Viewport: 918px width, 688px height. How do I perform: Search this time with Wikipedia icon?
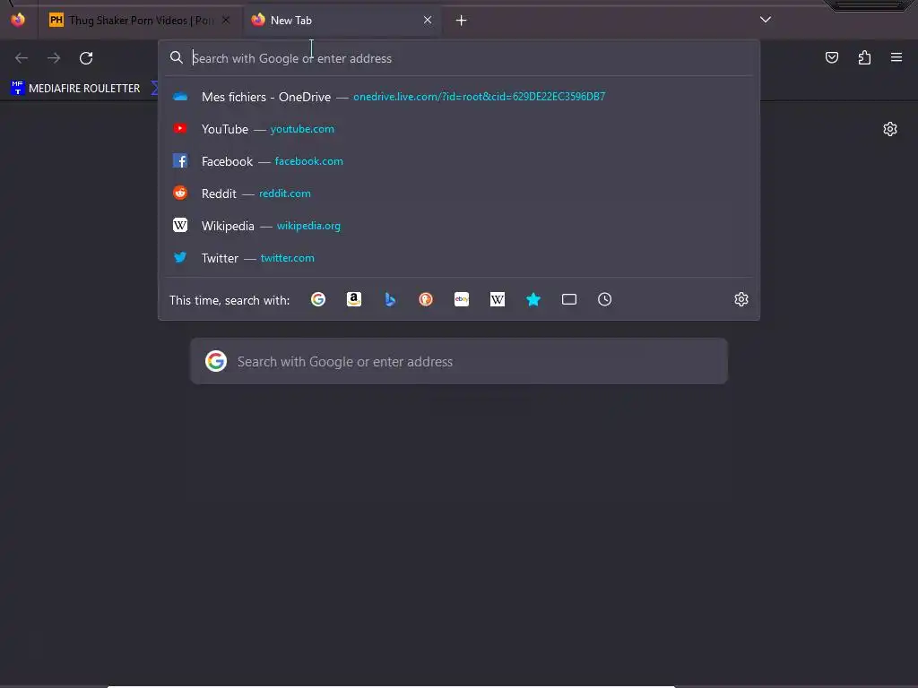coord(497,299)
